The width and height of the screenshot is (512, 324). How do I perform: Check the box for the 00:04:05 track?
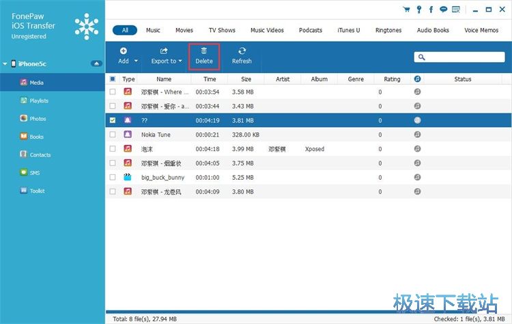click(x=113, y=163)
